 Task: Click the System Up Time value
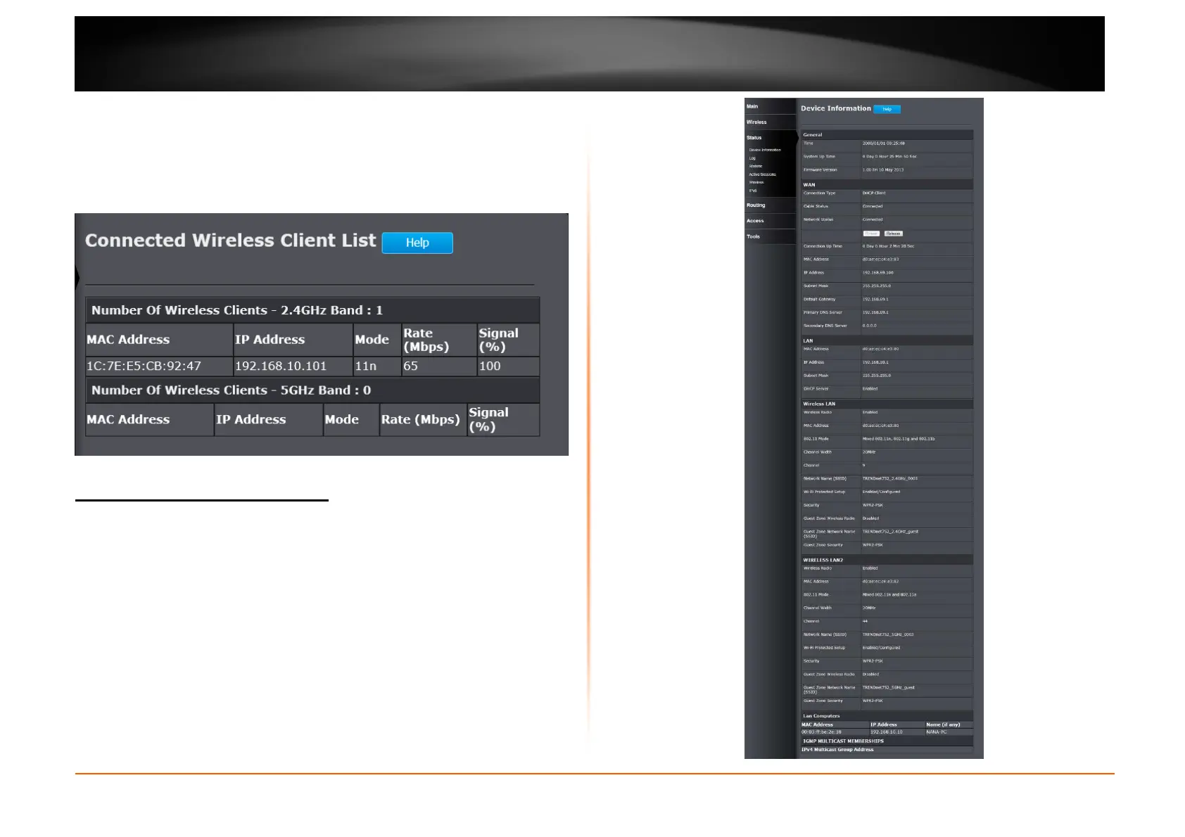(889, 157)
